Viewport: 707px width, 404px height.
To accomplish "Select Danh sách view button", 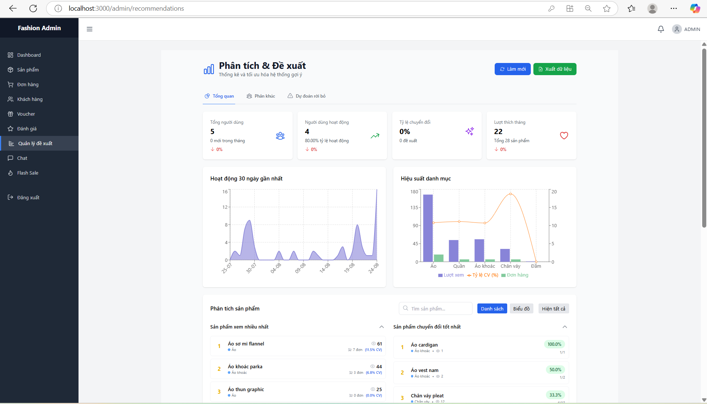I will tap(492, 309).
